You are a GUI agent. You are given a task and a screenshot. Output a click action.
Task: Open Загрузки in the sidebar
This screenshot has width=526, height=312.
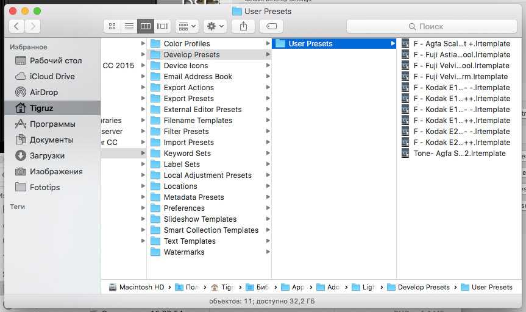[47, 155]
